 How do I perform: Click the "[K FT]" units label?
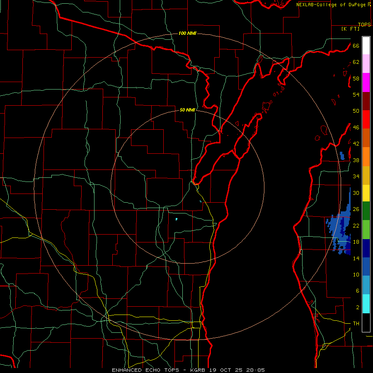point(350,29)
